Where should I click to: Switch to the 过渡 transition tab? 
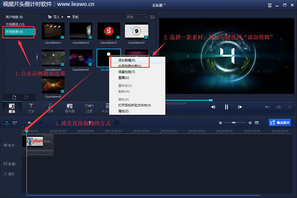tap(89, 108)
